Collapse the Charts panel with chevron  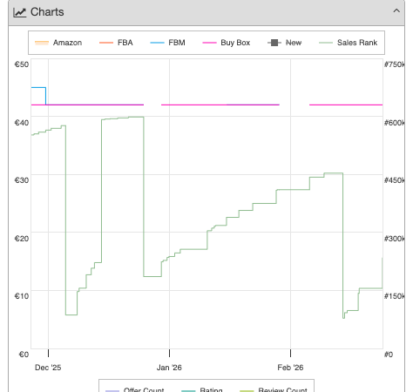click(x=396, y=11)
